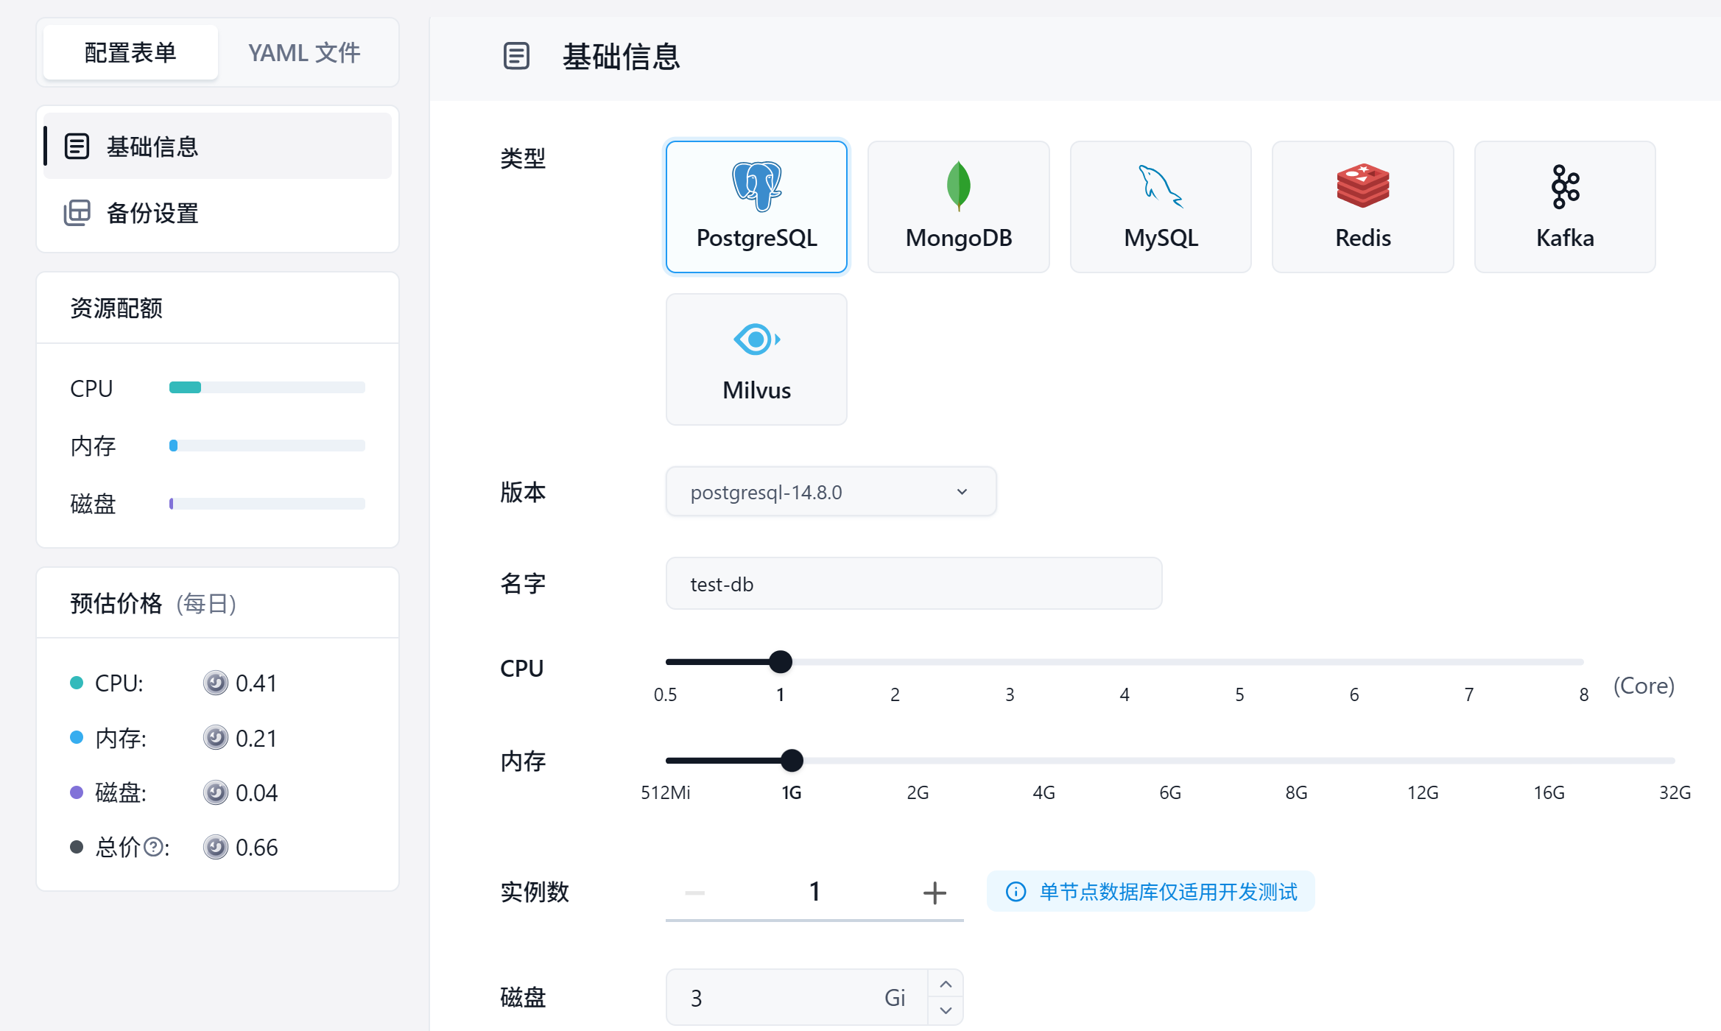Click the CPU price value 0.41
Viewport: 1721px width, 1031px height.
coord(256,683)
